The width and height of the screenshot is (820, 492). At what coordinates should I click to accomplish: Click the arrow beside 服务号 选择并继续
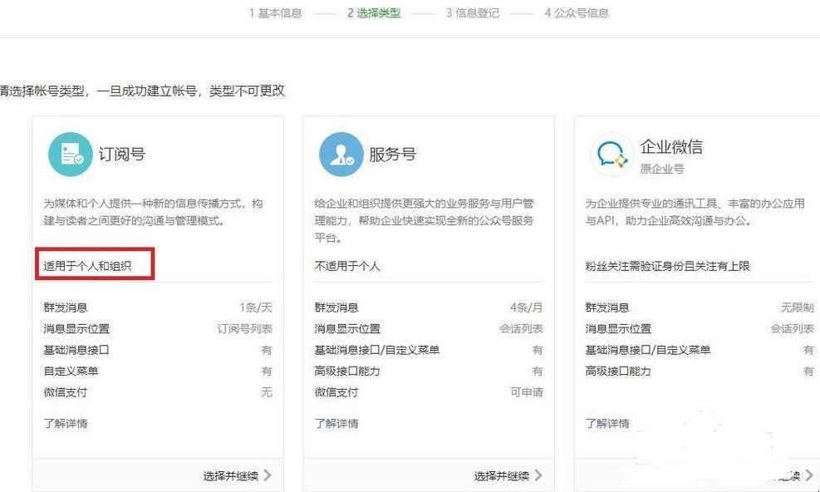coord(538,475)
